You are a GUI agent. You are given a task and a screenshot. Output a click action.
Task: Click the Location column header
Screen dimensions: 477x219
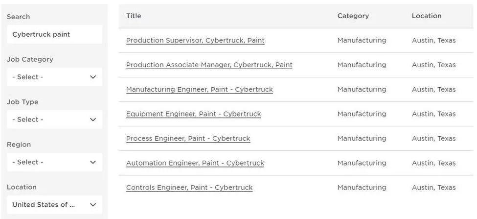(426, 16)
